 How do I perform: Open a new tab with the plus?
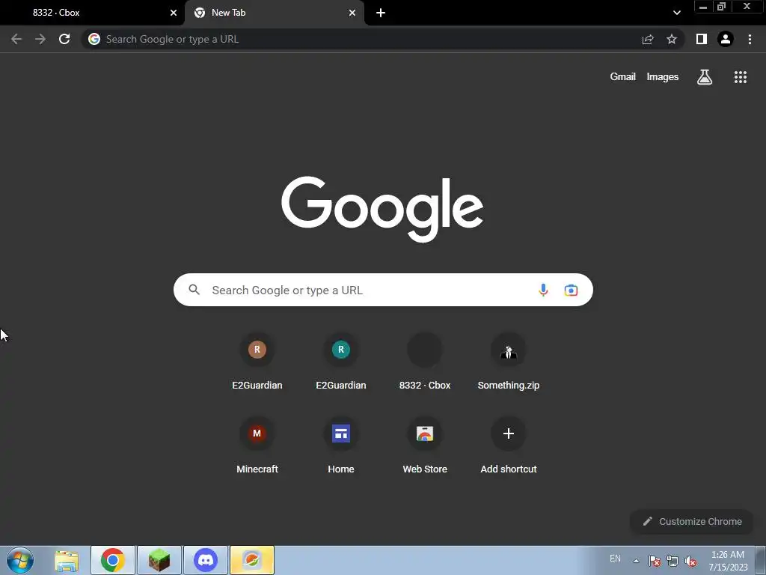pos(381,13)
